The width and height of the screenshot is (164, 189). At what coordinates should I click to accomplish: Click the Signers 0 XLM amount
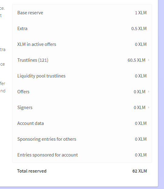[x=139, y=108]
